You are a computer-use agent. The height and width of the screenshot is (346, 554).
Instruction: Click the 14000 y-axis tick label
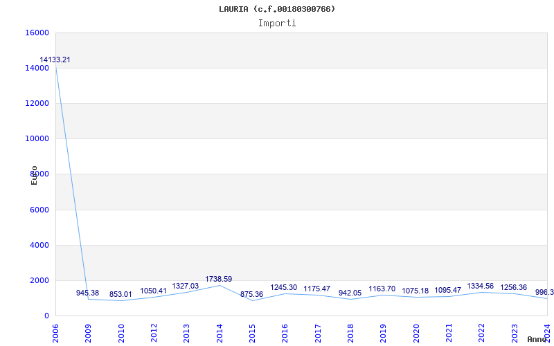coord(37,68)
